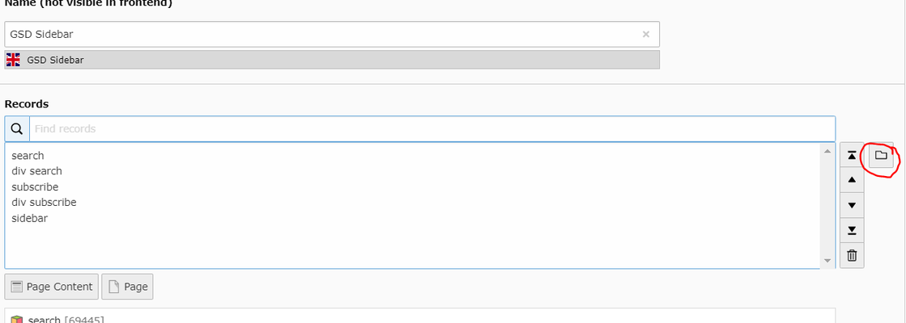Select 'div search' in the Records list

point(37,171)
